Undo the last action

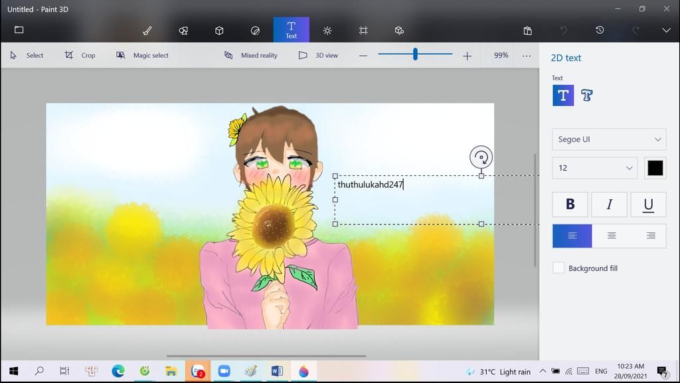click(563, 31)
